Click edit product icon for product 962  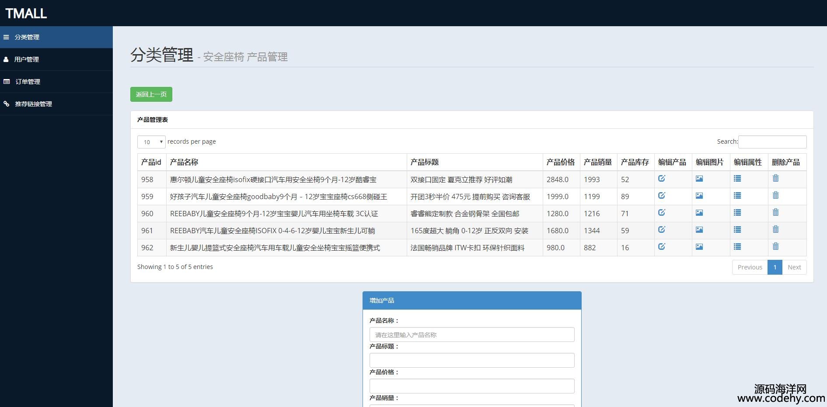click(662, 247)
